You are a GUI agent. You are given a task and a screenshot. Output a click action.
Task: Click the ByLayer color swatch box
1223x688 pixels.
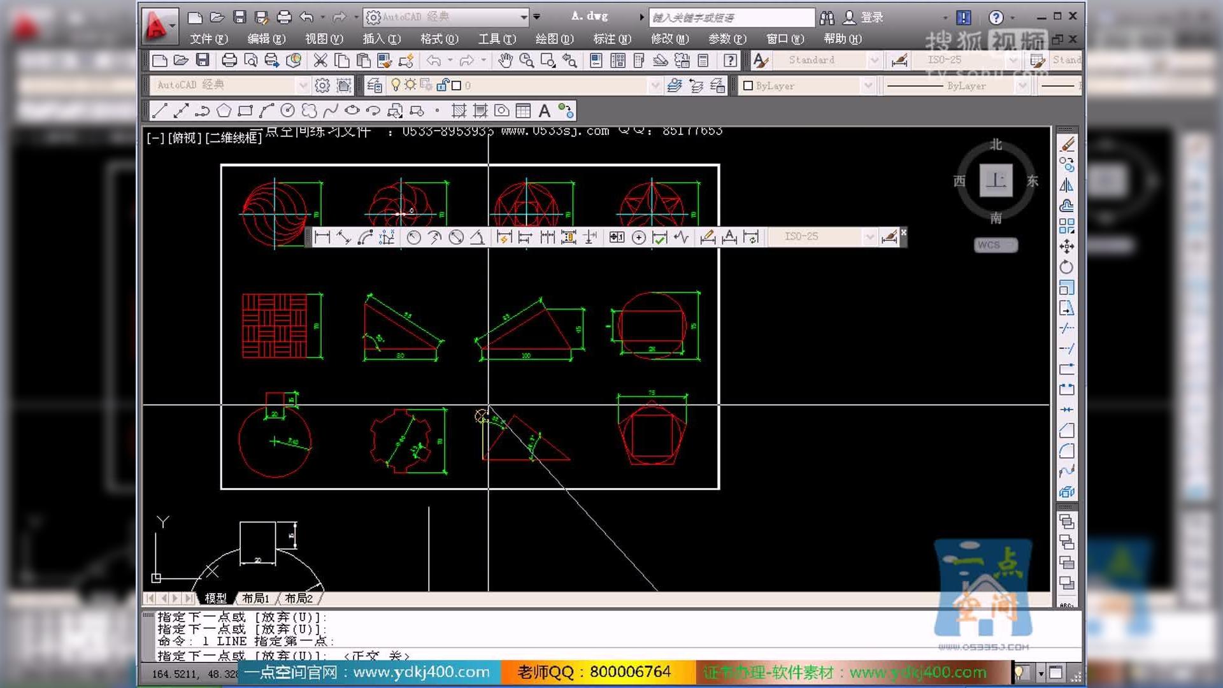coord(748,85)
